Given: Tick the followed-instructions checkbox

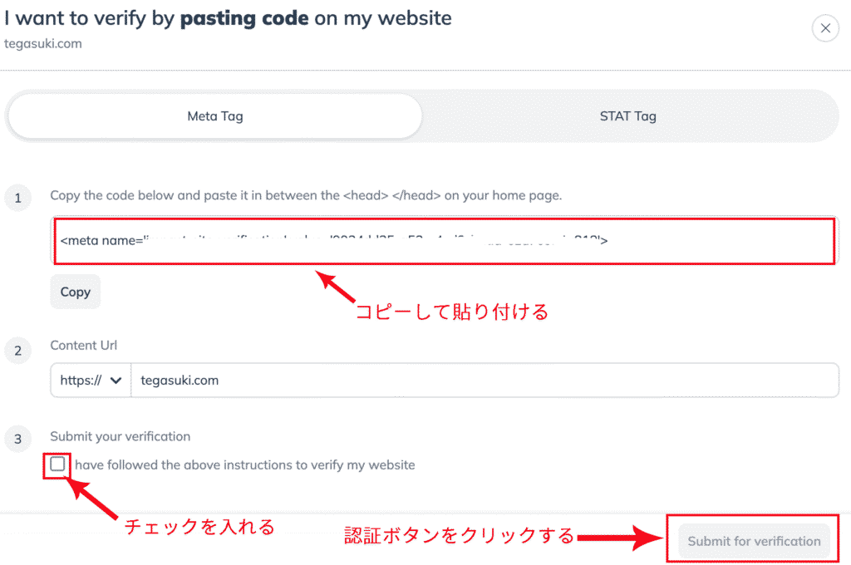Looking at the screenshot, I should [x=57, y=464].
